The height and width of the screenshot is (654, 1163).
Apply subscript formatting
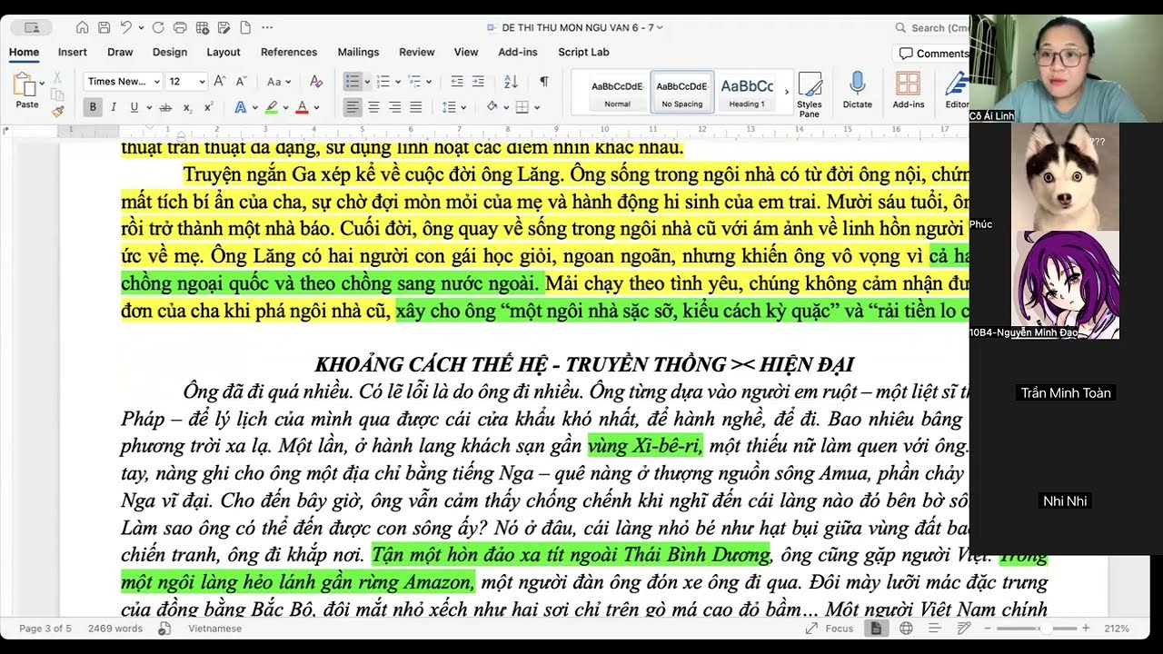187,107
